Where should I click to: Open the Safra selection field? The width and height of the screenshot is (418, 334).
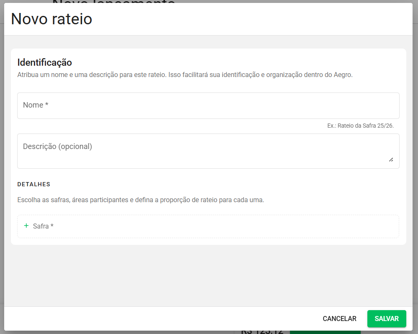pyautogui.click(x=208, y=226)
